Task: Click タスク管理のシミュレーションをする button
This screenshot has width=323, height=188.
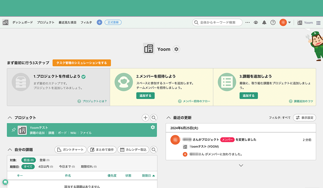Action: tap(82, 63)
